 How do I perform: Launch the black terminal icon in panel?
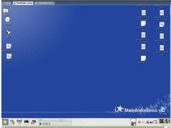pos(26,122)
